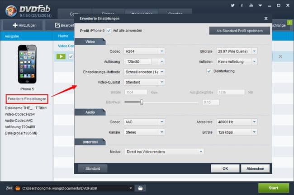Open Erweiterte Einstellungen link in sidebar
294x195 pixels.
[x=27, y=99]
